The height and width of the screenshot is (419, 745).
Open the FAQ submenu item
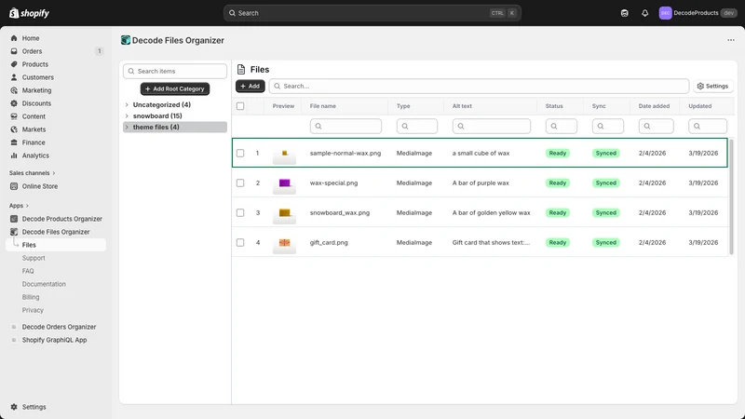pyautogui.click(x=28, y=271)
